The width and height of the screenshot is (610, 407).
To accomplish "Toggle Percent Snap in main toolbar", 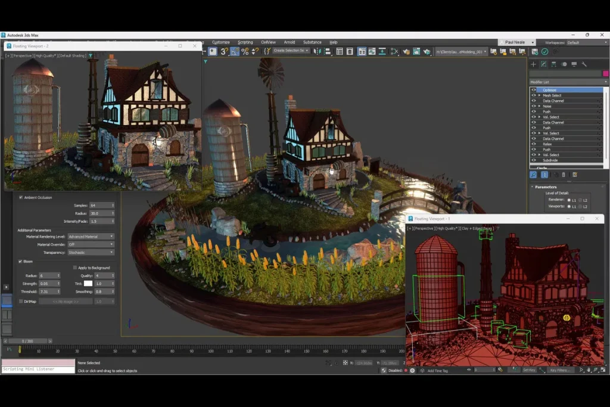I will coord(245,51).
